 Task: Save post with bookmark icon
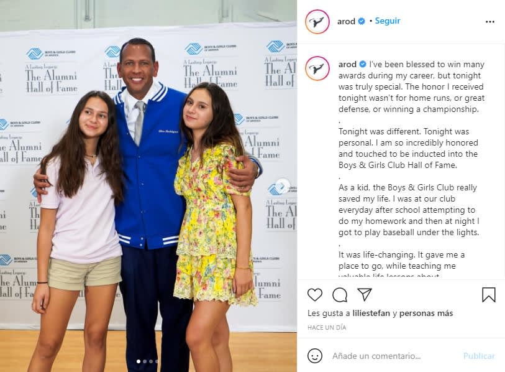(489, 295)
